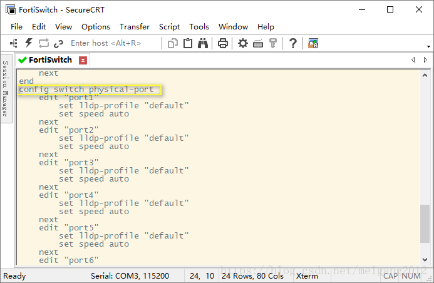Open the Options menu

[x=96, y=26]
